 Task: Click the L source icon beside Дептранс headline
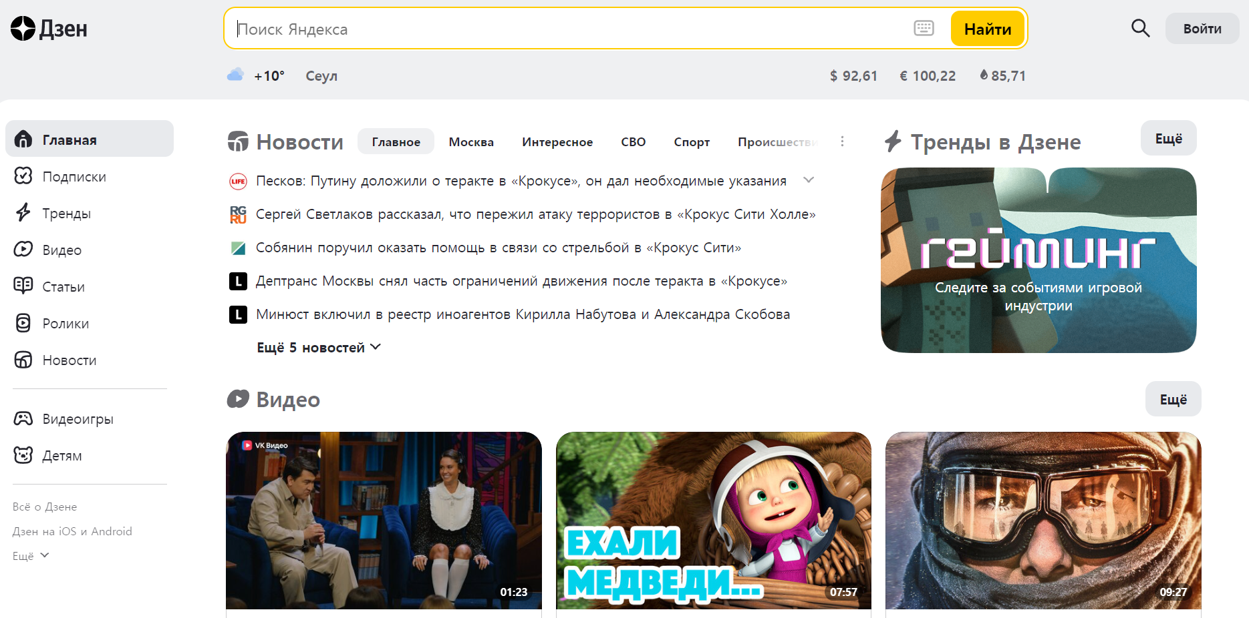(x=238, y=281)
